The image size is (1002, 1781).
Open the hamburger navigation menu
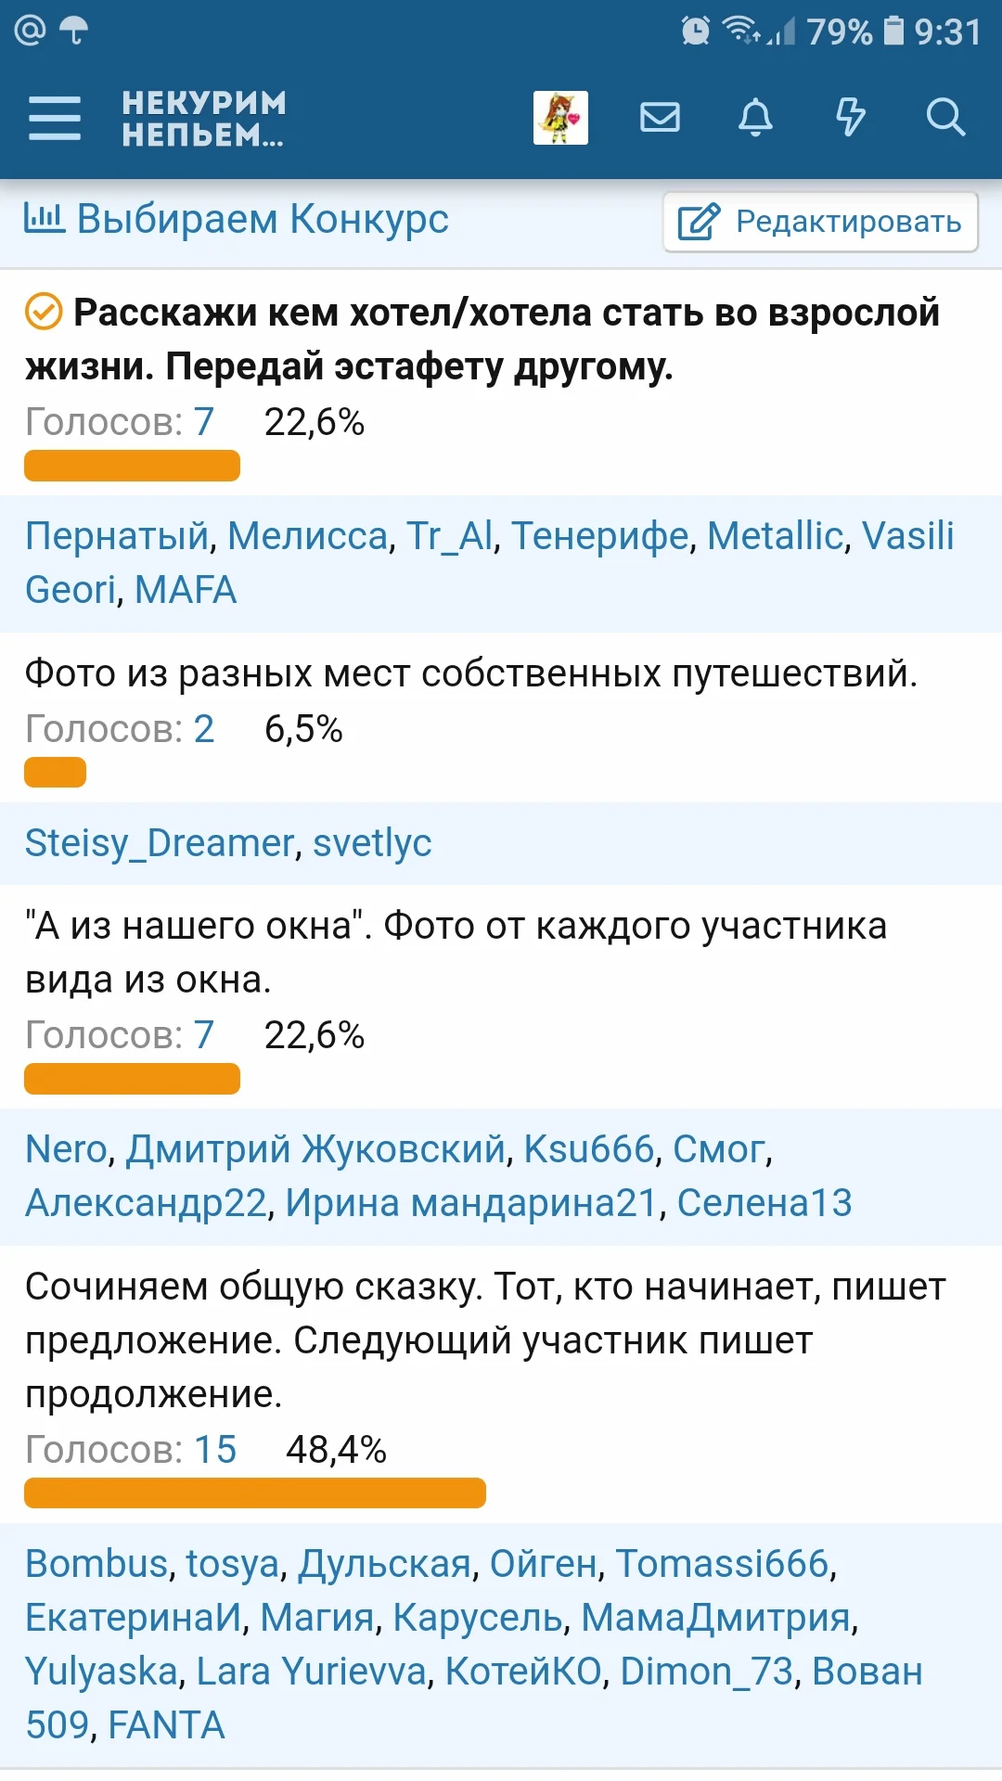tap(53, 118)
